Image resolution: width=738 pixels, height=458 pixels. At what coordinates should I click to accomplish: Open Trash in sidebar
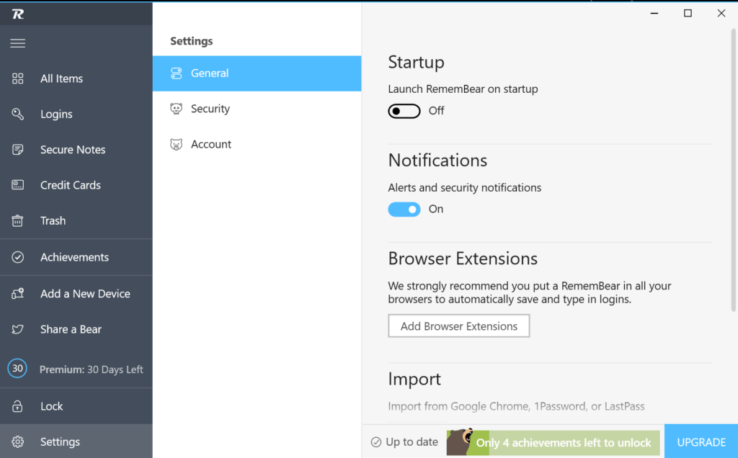(x=76, y=220)
